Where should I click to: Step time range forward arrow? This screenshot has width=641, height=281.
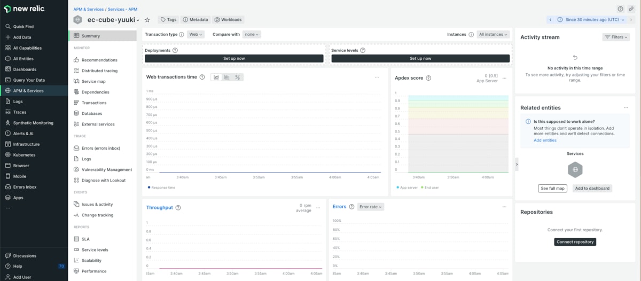pyautogui.click(x=630, y=20)
